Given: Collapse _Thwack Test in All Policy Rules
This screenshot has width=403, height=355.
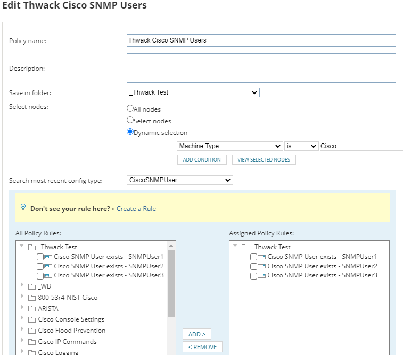Looking at the screenshot, I should (22, 246).
